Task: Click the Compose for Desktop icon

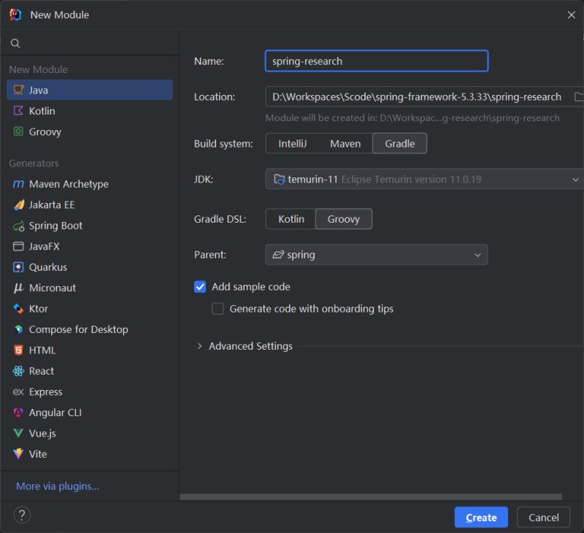Action: [x=18, y=329]
